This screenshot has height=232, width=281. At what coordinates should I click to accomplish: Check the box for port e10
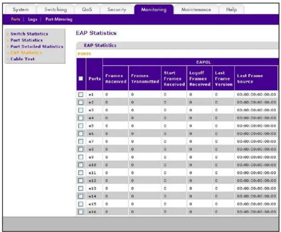click(x=81, y=165)
